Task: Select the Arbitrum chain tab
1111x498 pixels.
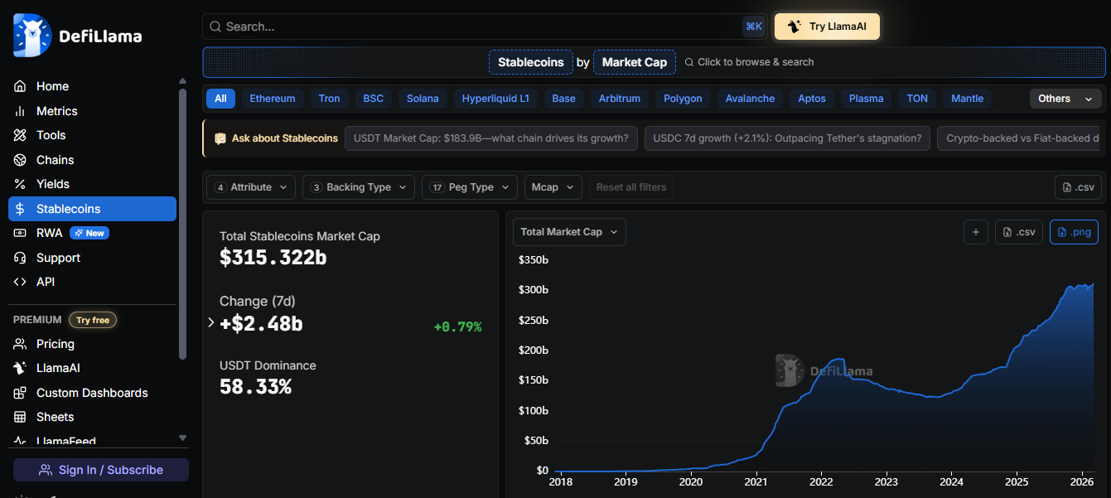Action: tap(620, 99)
